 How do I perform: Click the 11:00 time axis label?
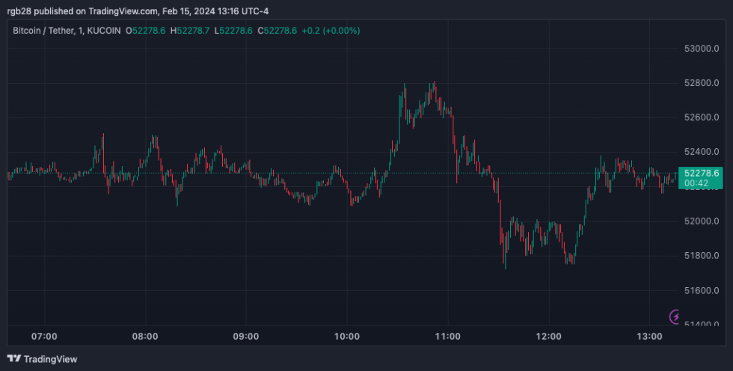pyautogui.click(x=448, y=336)
